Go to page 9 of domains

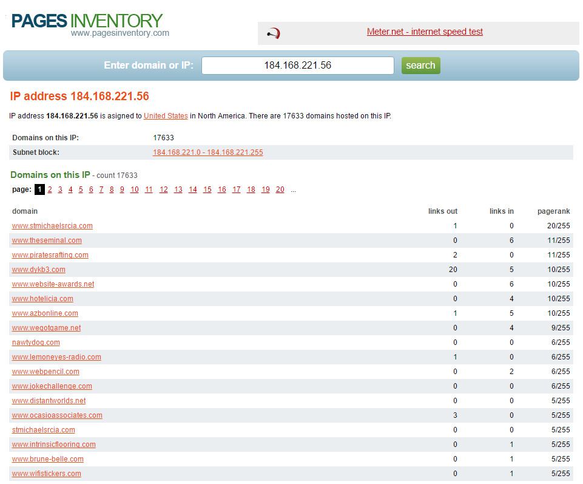(x=122, y=189)
